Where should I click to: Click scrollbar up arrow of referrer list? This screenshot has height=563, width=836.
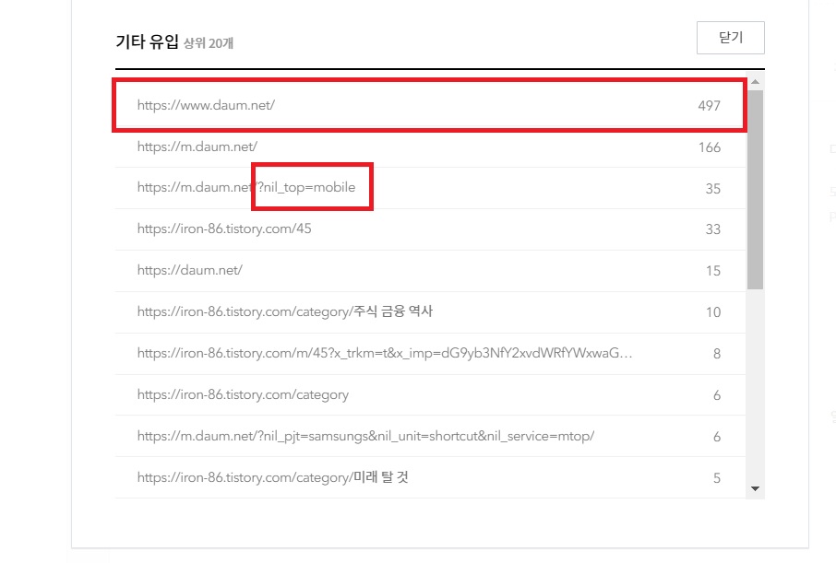755,82
